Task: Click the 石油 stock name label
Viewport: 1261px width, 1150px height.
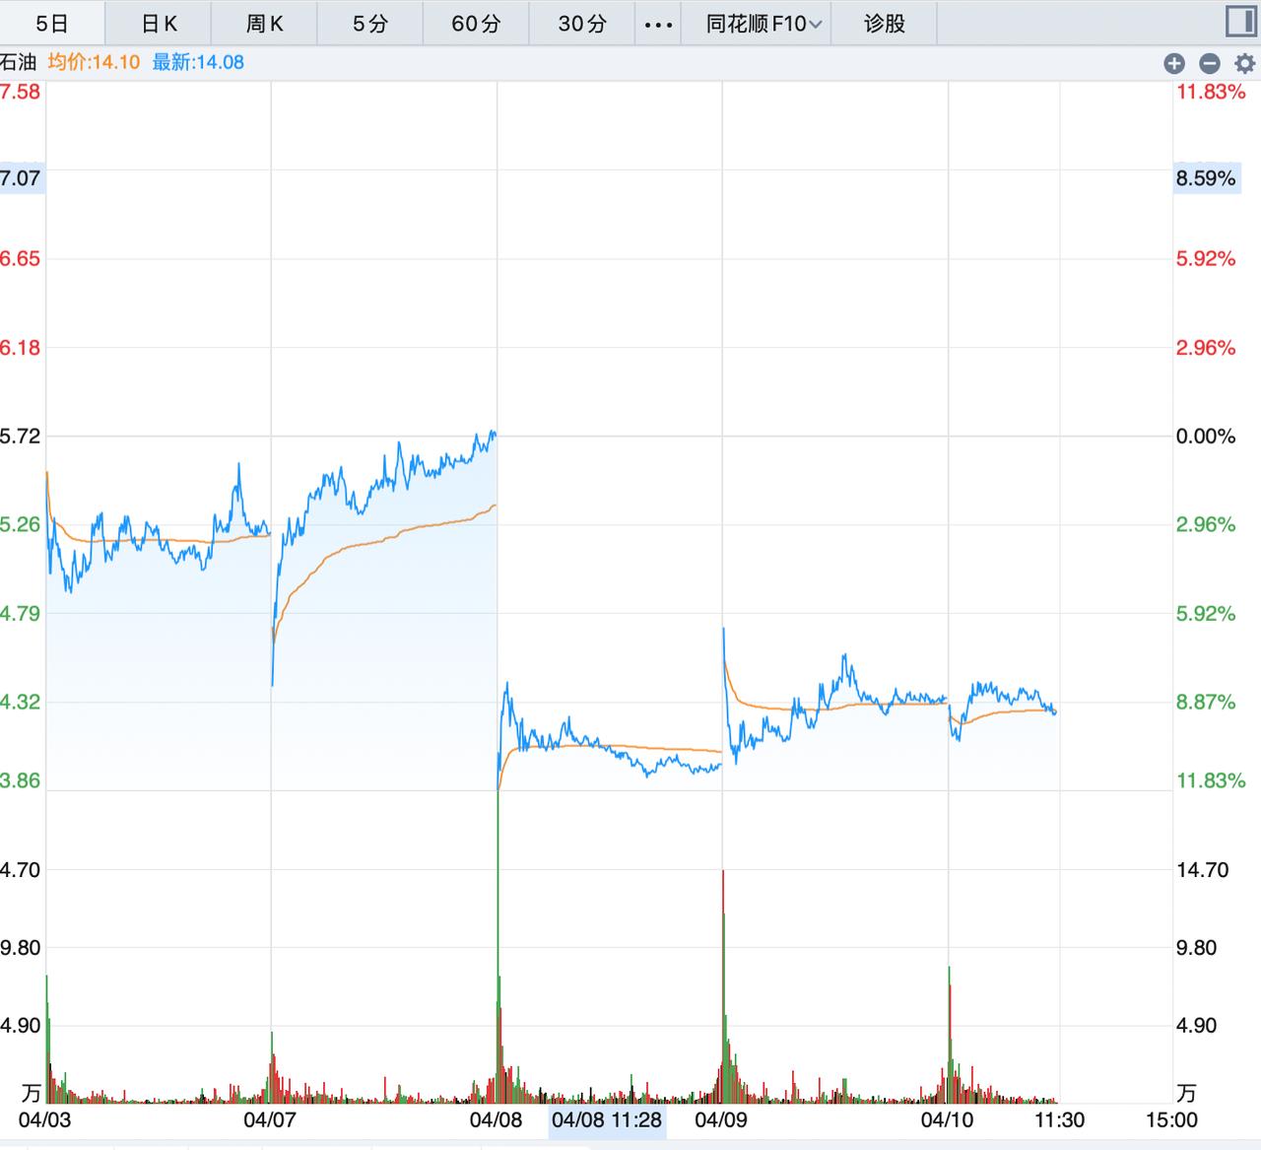Action: click(x=18, y=62)
